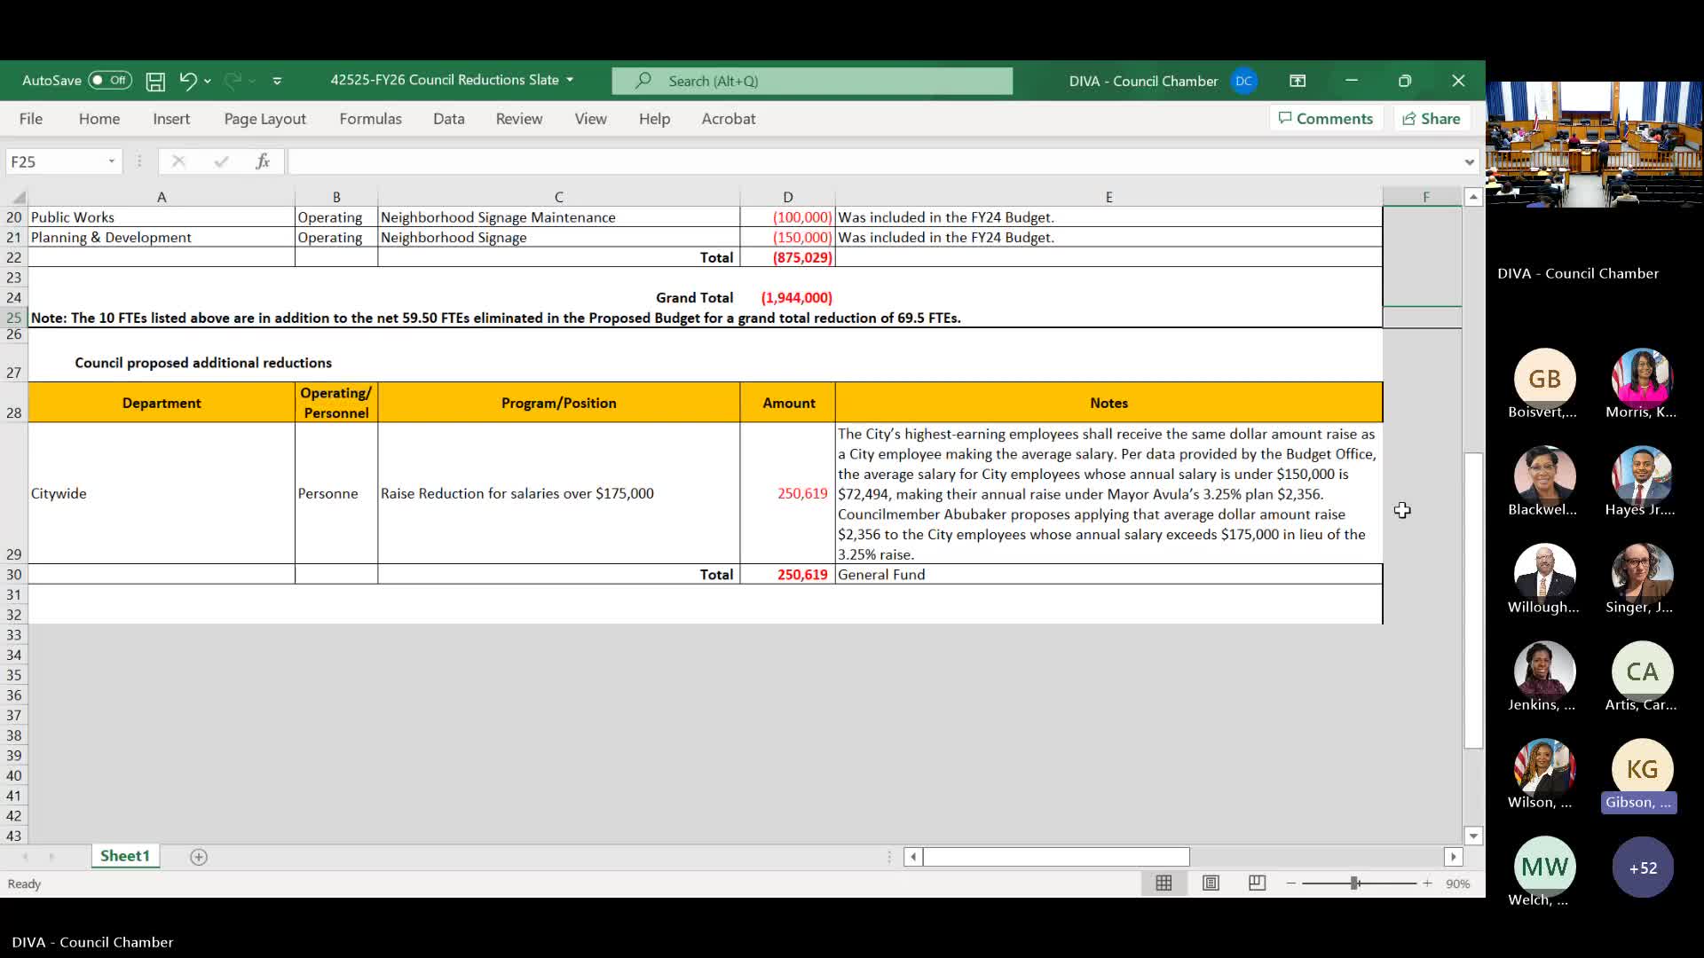1704x958 pixels.
Task: Click the CA Artis participant avatar
Action: coord(1642,671)
